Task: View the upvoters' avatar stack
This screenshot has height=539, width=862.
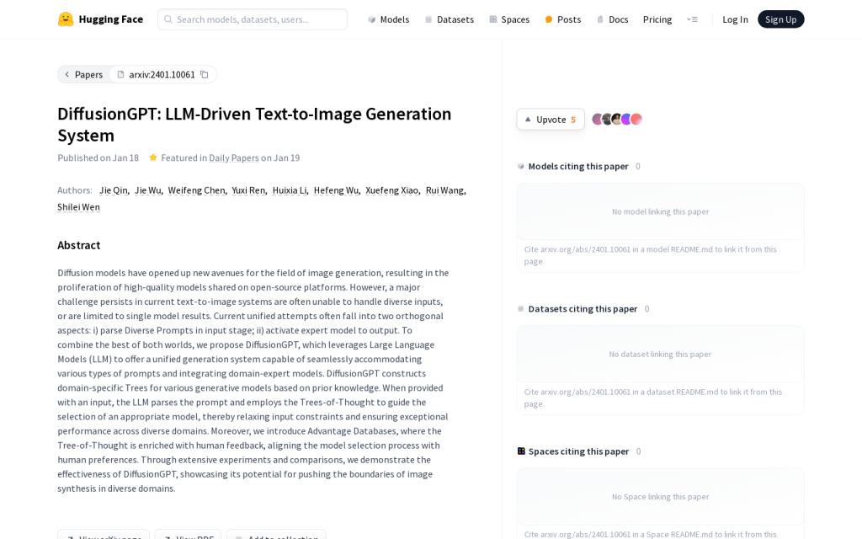Action: tap(617, 120)
